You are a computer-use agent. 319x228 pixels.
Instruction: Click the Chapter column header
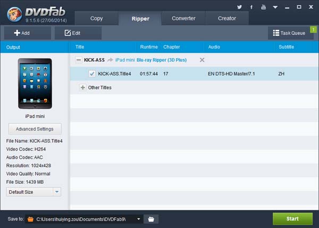pyautogui.click(x=172, y=47)
